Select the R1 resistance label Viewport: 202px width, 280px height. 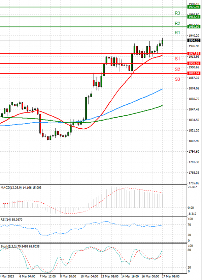[177, 33]
